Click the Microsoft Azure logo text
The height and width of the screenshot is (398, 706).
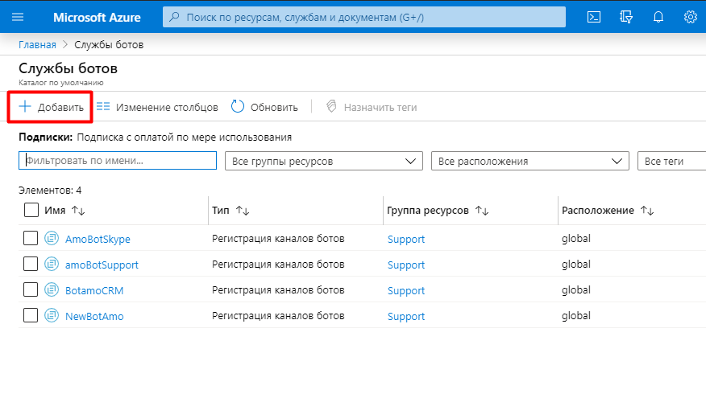(x=97, y=17)
